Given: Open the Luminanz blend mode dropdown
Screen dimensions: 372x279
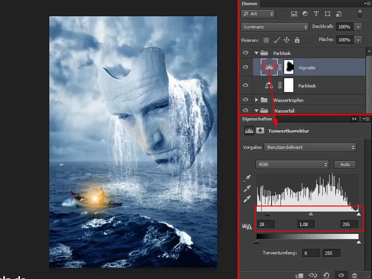Looking at the screenshot, I should click(275, 27).
